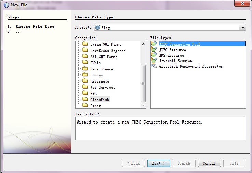Image resolution: width=252 pixels, height=173 pixels.
Task: Click the Help button
Action: (x=235, y=163)
